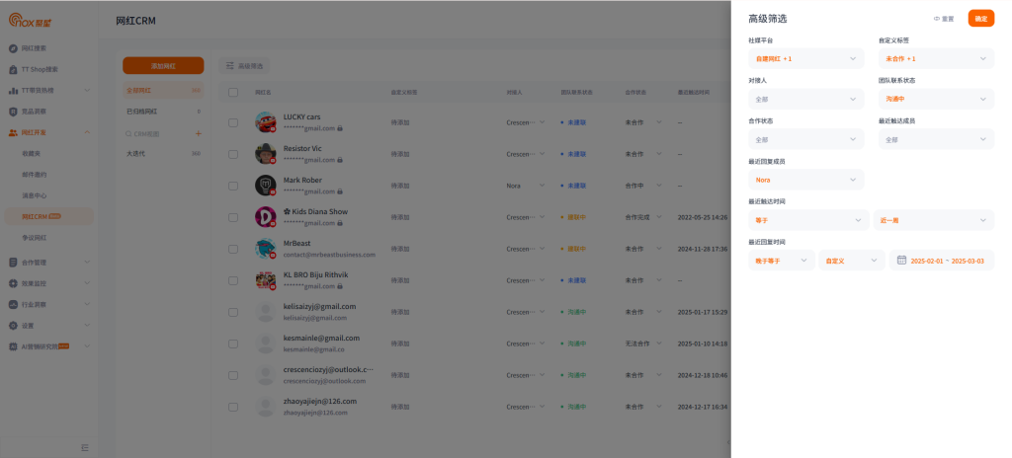
Task: Click the 高级筛选 filter icon above the table
Action: pyautogui.click(x=228, y=65)
